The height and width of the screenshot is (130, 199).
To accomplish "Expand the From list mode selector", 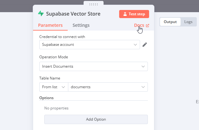I will (54, 87).
